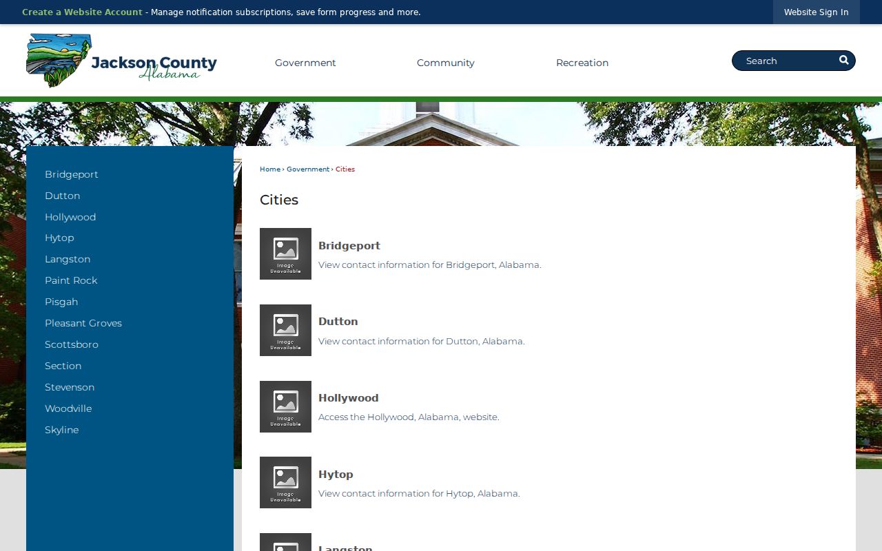The width and height of the screenshot is (882, 551).
Task: Click 'Access the Hollywood, Alabama, website.'
Action: (409, 417)
